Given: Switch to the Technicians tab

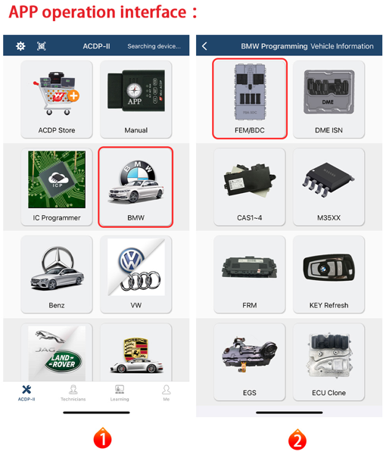Looking at the screenshot, I should 73,393.
